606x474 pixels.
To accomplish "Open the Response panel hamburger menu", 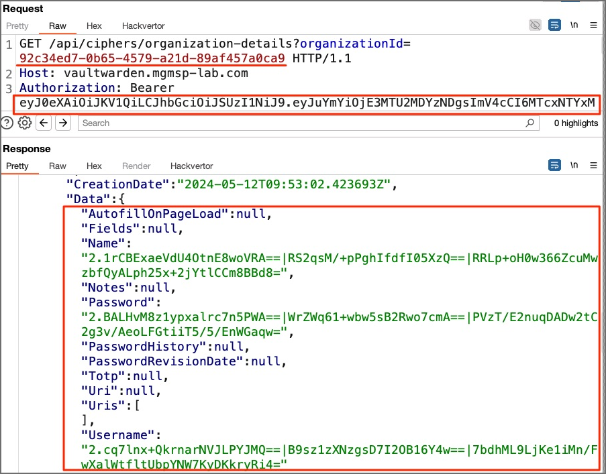I will pyautogui.click(x=593, y=165).
